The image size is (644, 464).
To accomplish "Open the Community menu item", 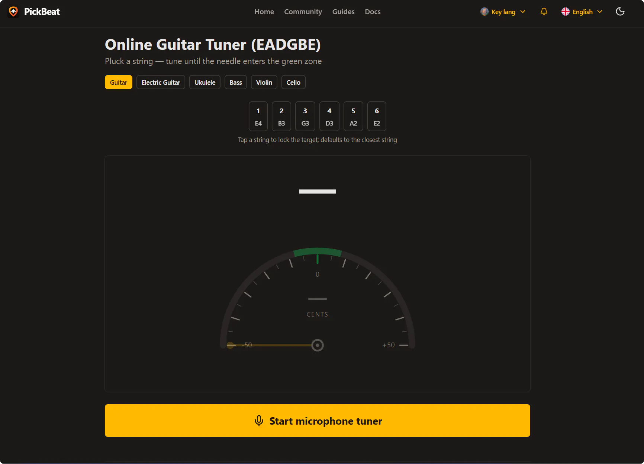I will pyautogui.click(x=303, y=12).
